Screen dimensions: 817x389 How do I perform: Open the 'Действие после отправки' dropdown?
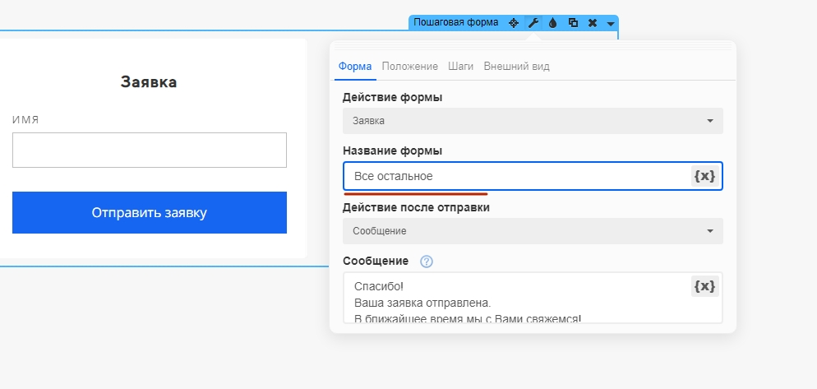(533, 231)
